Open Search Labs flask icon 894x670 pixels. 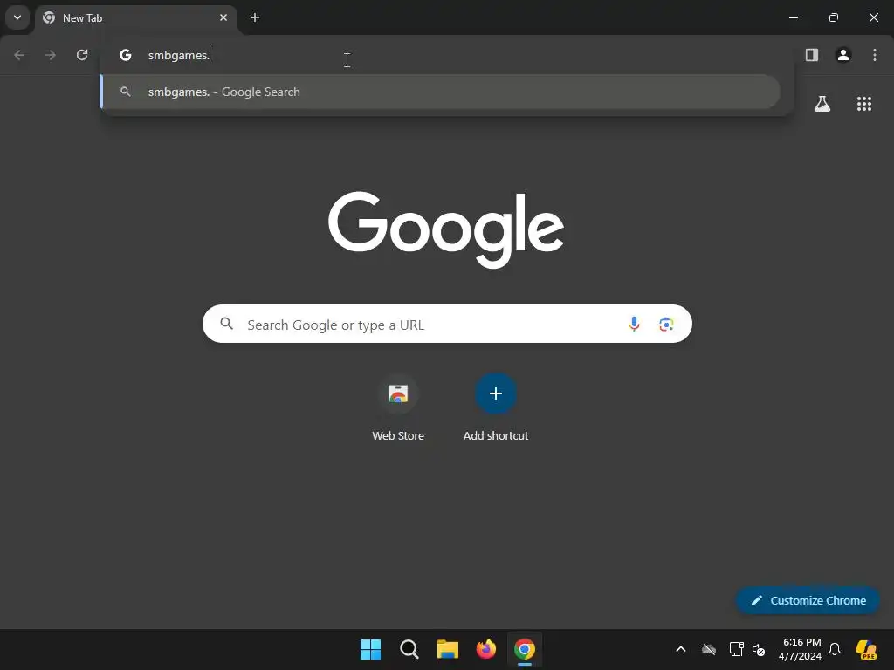click(822, 104)
